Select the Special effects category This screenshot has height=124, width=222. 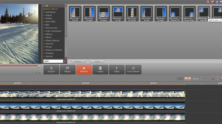[49, 56]
